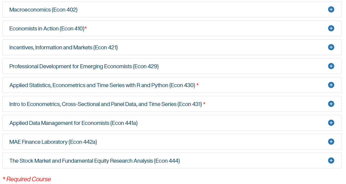Image resolution: width=346 pixels, height=184 pixels.
Task: Expand Applied Data Management for Economists title
Action: (x=73, y=123)
